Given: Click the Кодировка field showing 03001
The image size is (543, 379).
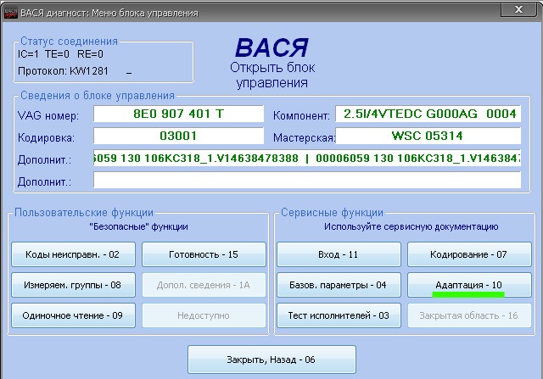Looking at the screenshot, I should coord(179,136).
